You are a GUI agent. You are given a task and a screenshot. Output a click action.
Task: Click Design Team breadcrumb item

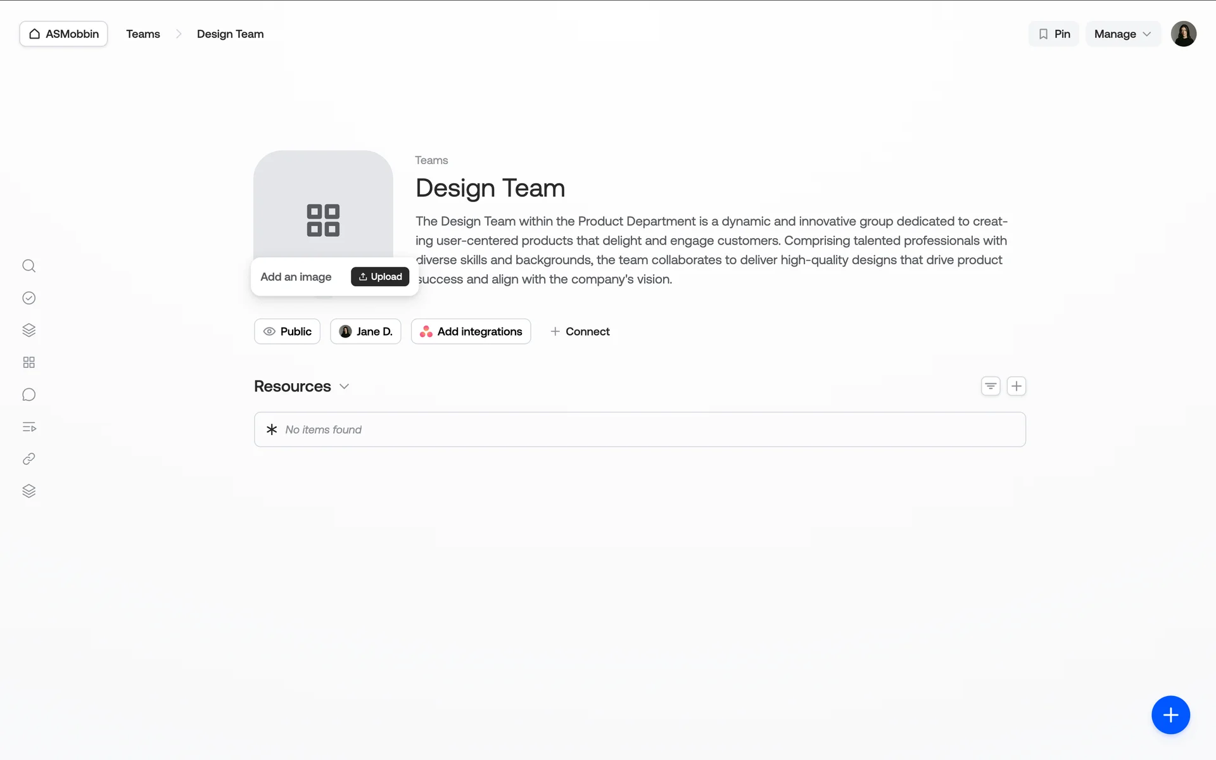(230, 34)
